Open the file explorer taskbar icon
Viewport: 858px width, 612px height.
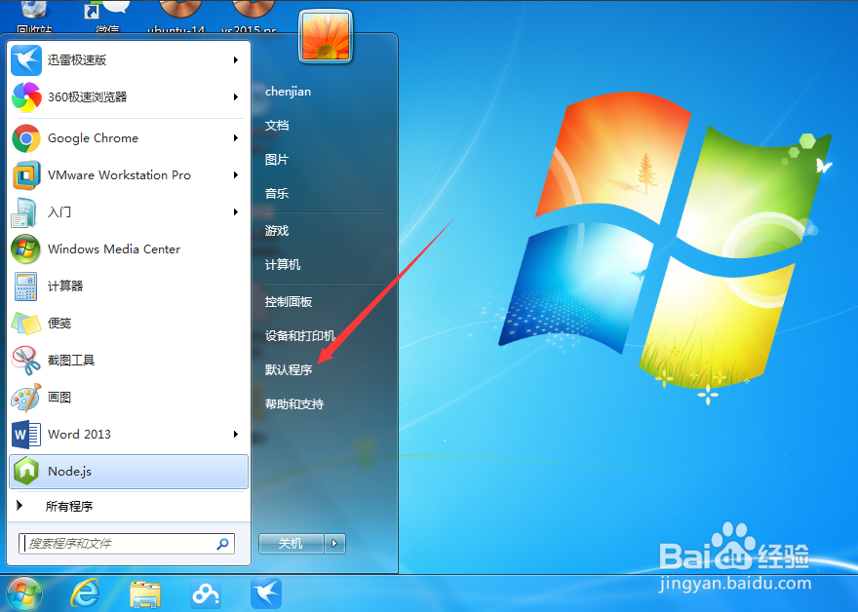pyautogui.click(x=145, y=594)
